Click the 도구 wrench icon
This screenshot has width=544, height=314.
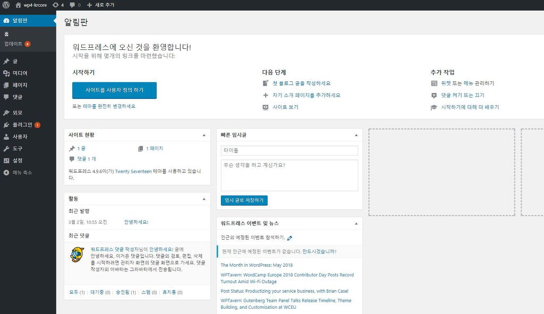click(x=6, y=149)
